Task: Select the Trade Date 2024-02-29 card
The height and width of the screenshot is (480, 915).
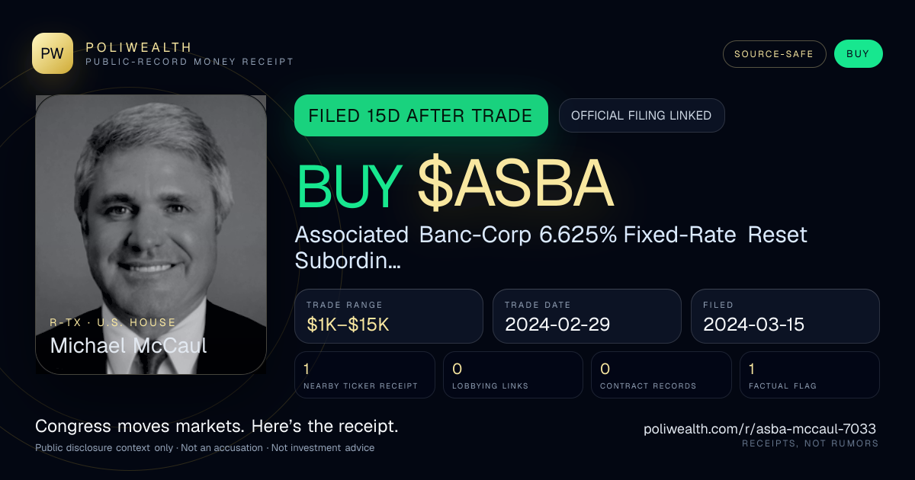Action: tap(587, 316)
